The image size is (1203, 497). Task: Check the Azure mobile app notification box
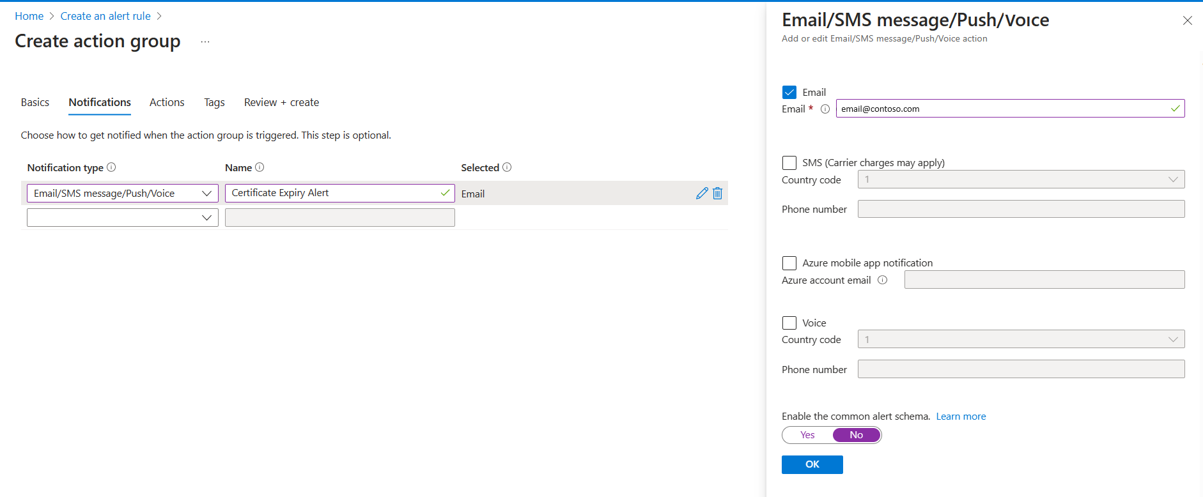click(789, 263)
